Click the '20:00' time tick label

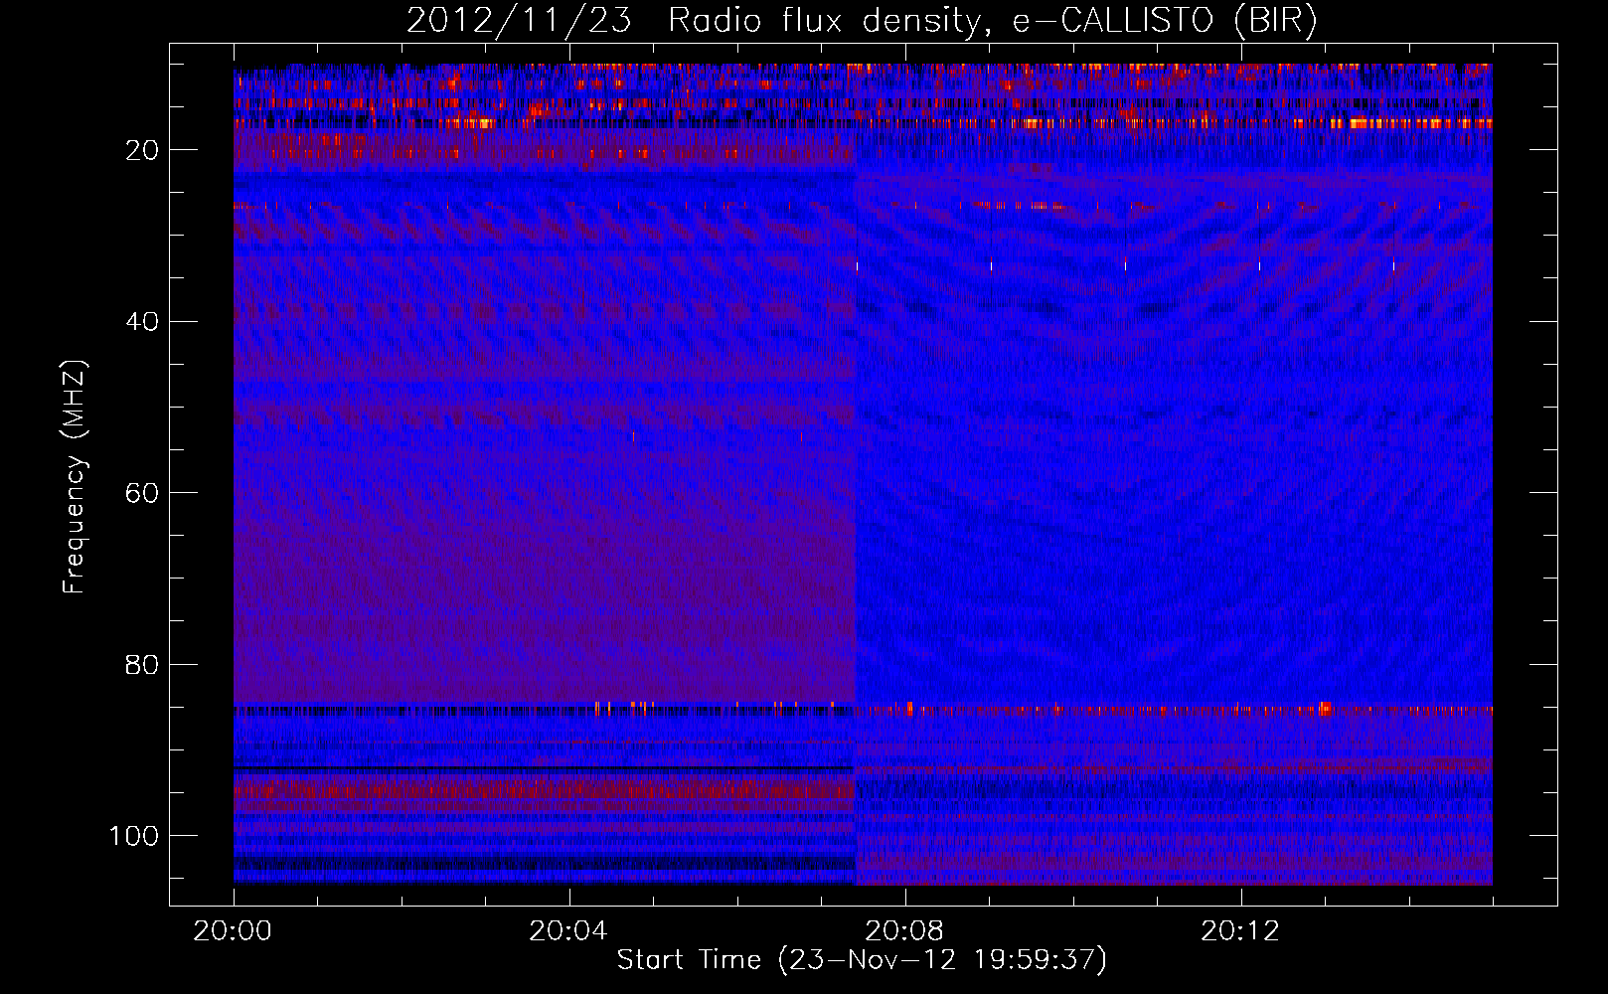tap(233, 931)
